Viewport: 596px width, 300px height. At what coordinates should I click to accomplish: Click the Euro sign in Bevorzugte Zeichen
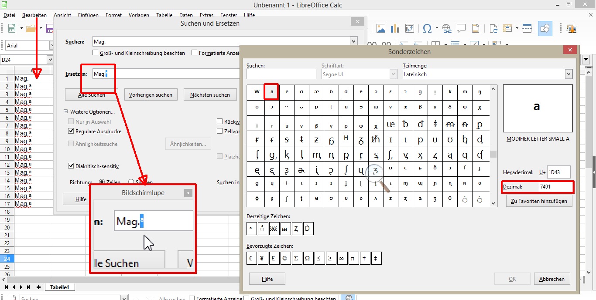coord(251,258)
